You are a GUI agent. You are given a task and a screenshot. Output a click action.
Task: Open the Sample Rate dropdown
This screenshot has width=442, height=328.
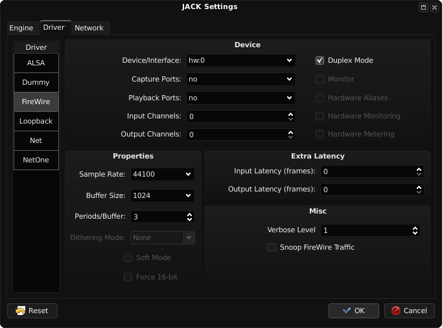(163, 174)
